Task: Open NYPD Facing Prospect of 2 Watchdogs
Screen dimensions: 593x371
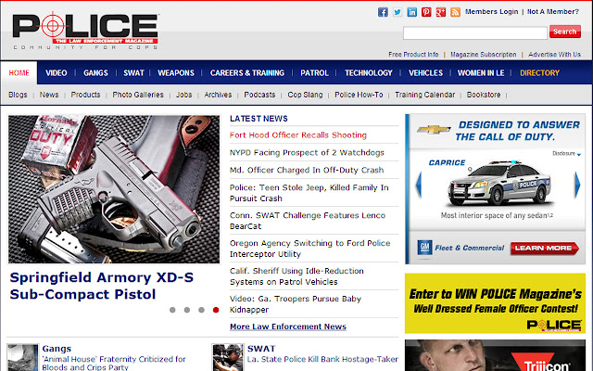Action: tap(307, 152)
